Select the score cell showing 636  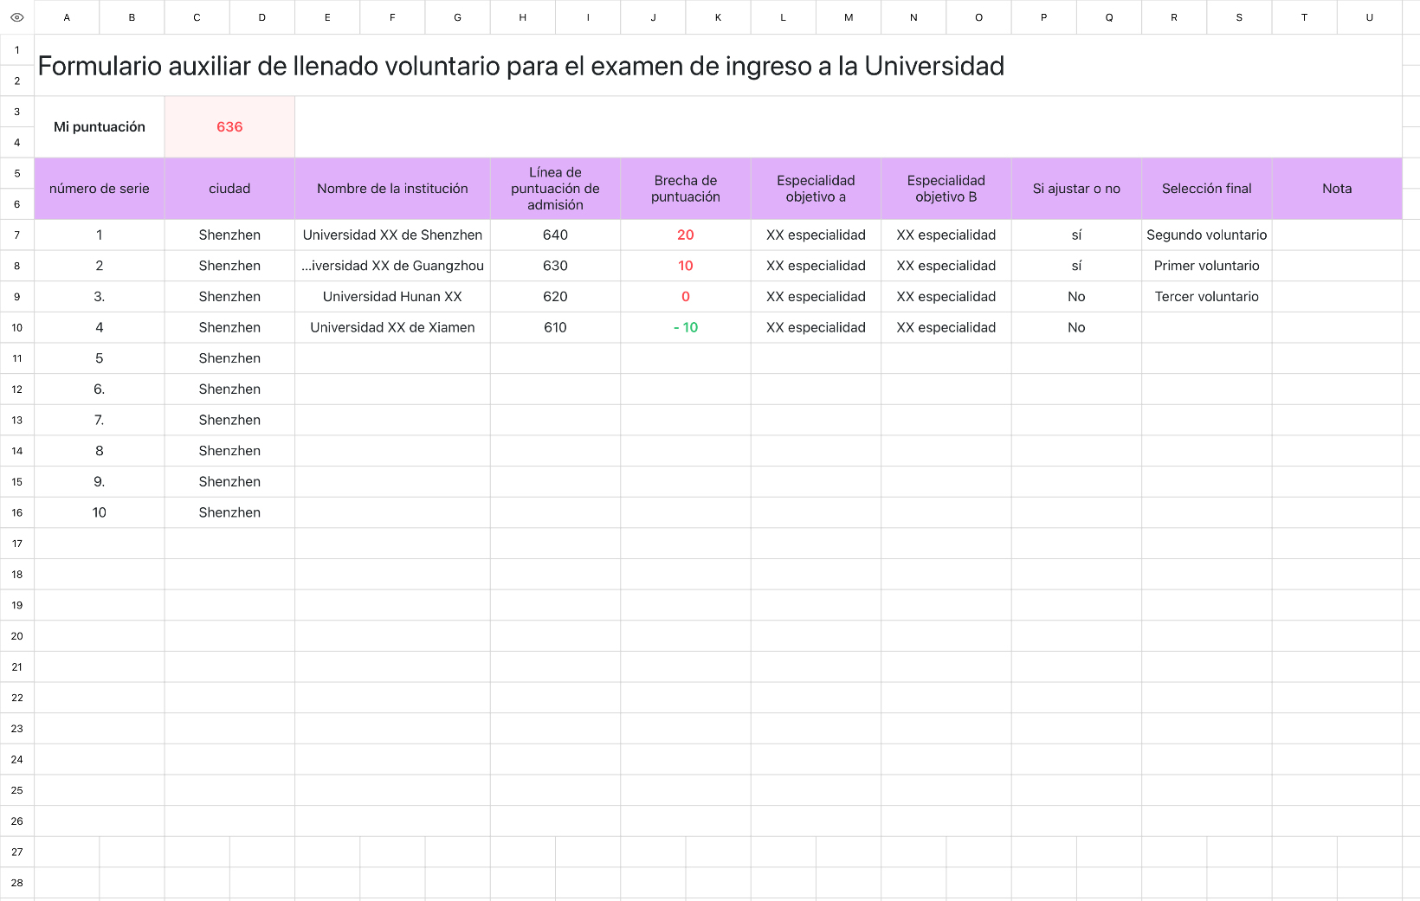click(x=229, y=127)
